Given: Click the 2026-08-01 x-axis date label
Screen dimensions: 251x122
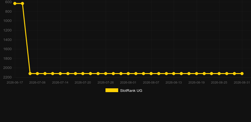Looking at the screenshot, I should pos(128,83).
